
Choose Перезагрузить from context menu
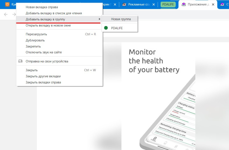(36, 34)
